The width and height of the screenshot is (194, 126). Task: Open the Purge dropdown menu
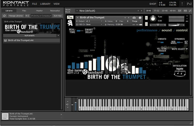tap(137, 21)
